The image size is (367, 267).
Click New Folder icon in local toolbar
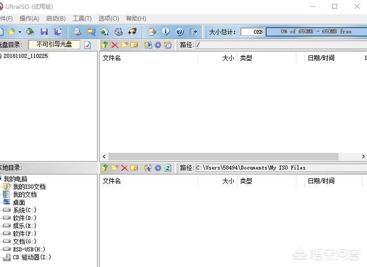click(x=115, y=168)
